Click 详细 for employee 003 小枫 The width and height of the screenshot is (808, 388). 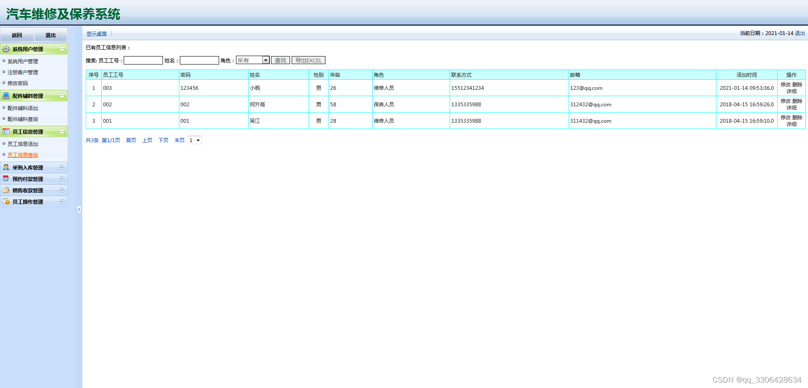(792, 91)
